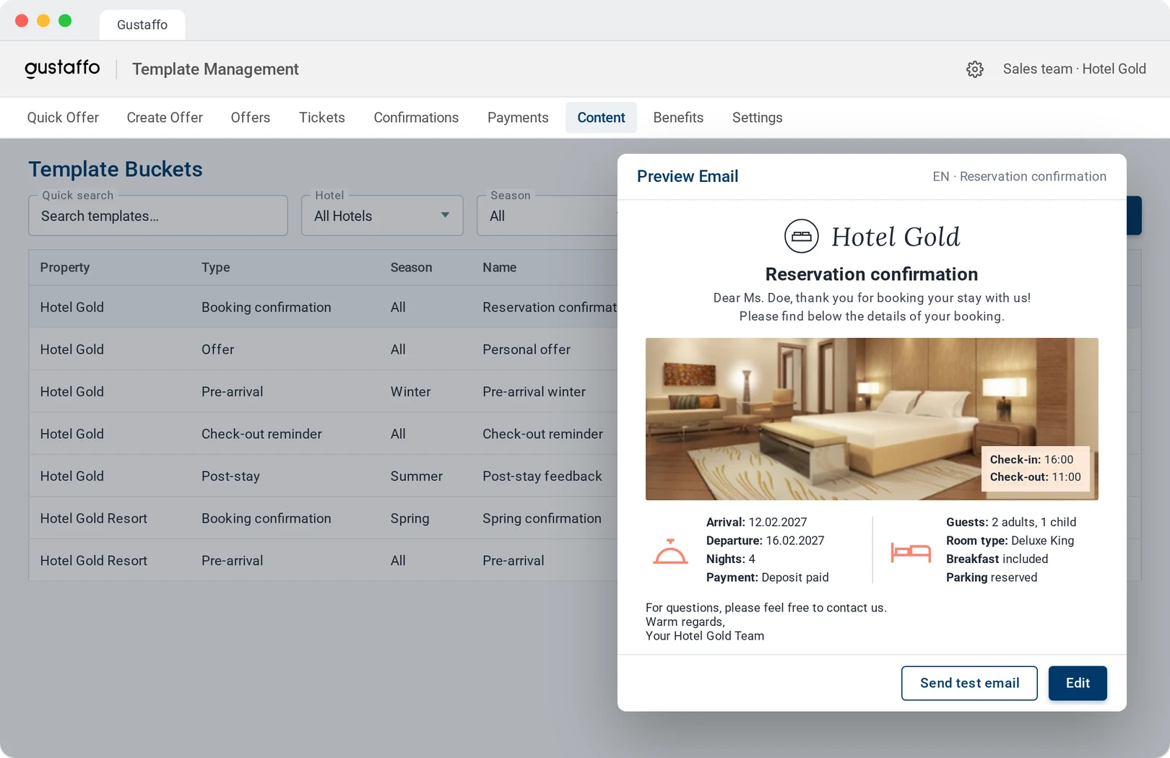This screenshot has height=758, width=1170.
Task: Click the gustaffo logo
Action: click(62, 69)
